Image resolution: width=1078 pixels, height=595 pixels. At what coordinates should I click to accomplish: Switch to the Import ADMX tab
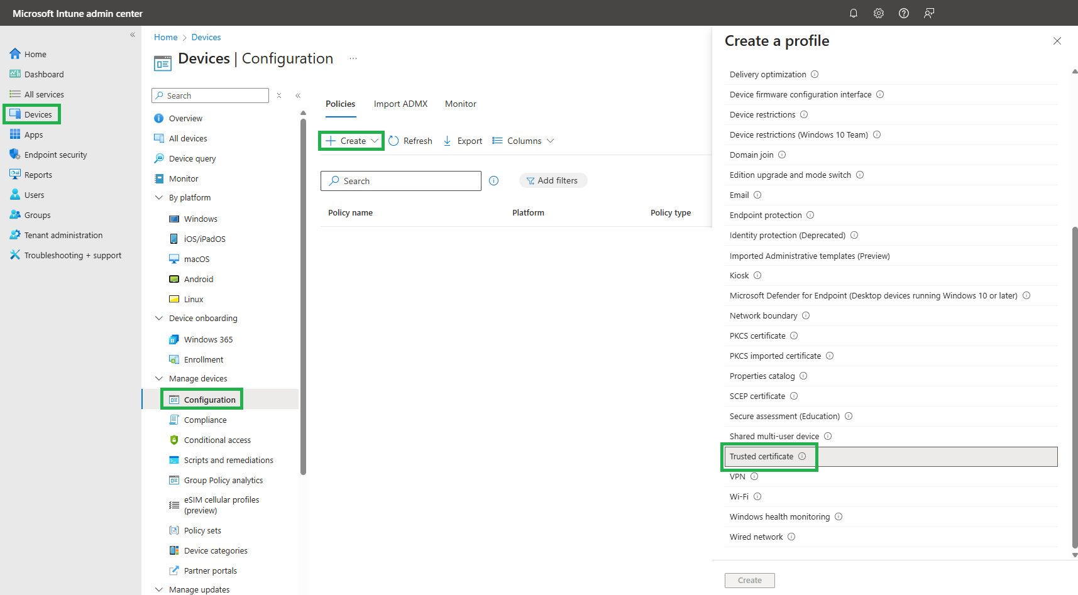click(x=400, y=104)
